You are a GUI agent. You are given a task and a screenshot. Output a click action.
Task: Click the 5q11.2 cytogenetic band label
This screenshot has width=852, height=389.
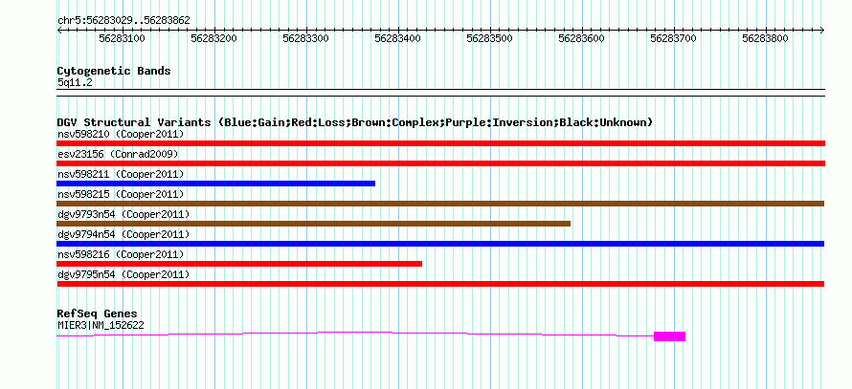[x=74, y=83]
